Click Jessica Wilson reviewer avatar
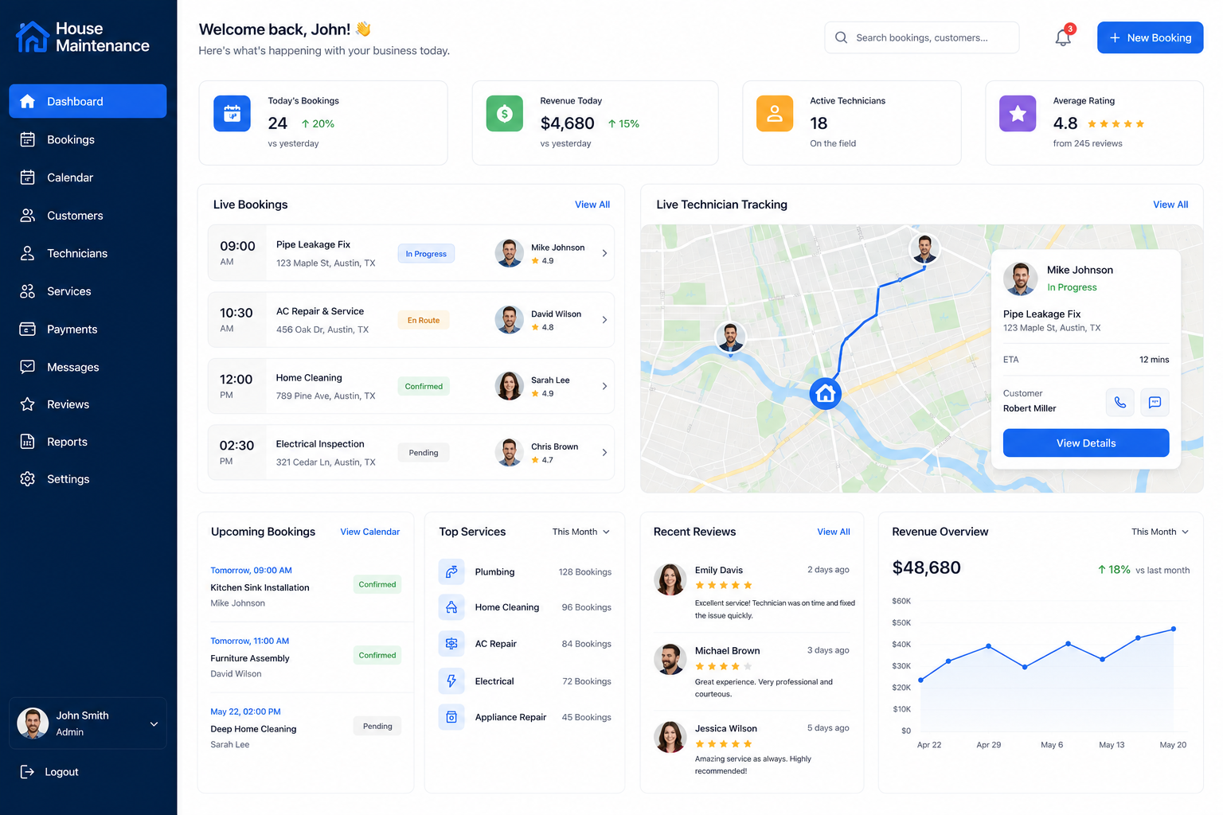The height and width of the screenshot is (815, 1223). 670,737
